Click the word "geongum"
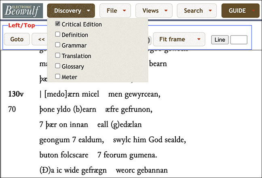This screenshot has height=178, width=262. click(55, 140)
